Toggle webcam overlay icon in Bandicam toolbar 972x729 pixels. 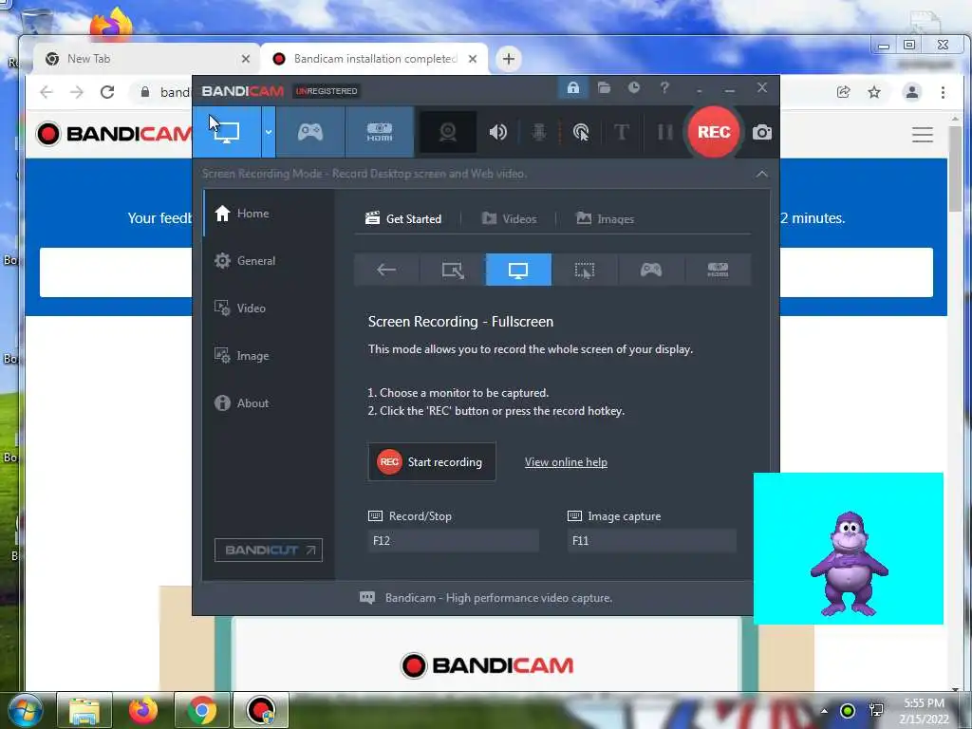(448, 132)
